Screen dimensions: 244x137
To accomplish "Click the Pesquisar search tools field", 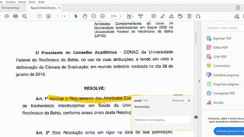I will click(x=224, y=28).
